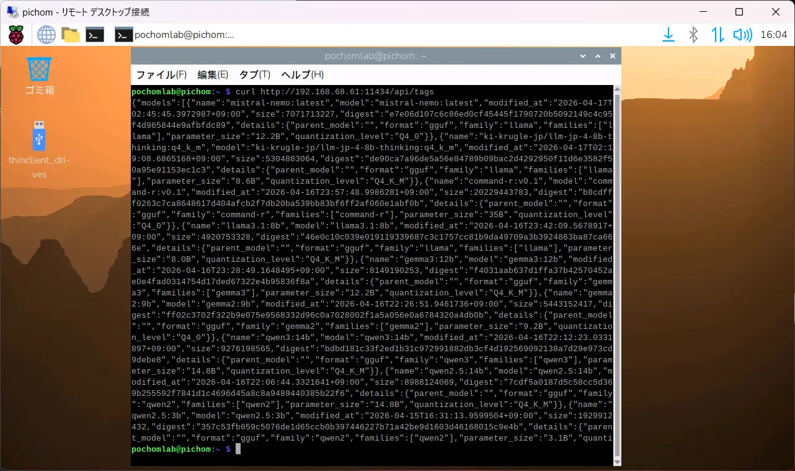Image resolution: width=795 pixels, height=471 pixels.
Task: Open the ファイル(F) menu
Action: [x=161, y=74]
